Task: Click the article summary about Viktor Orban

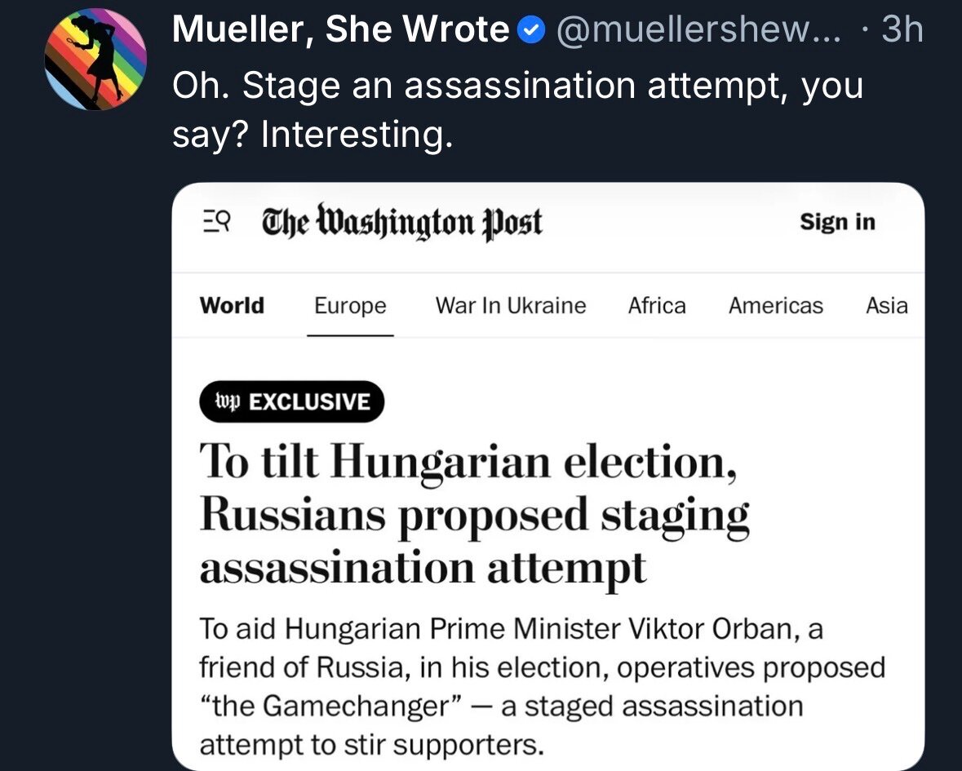Action: click(539, 687)
